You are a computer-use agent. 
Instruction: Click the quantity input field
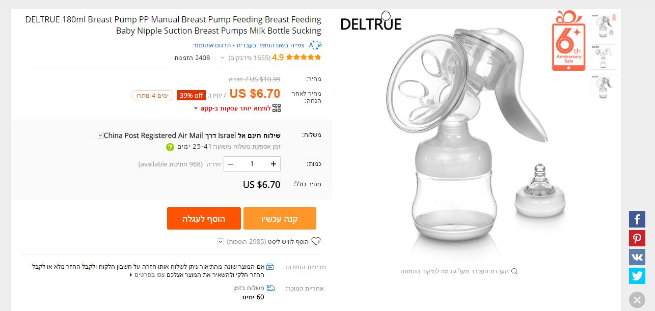click(x=252, y=164)
